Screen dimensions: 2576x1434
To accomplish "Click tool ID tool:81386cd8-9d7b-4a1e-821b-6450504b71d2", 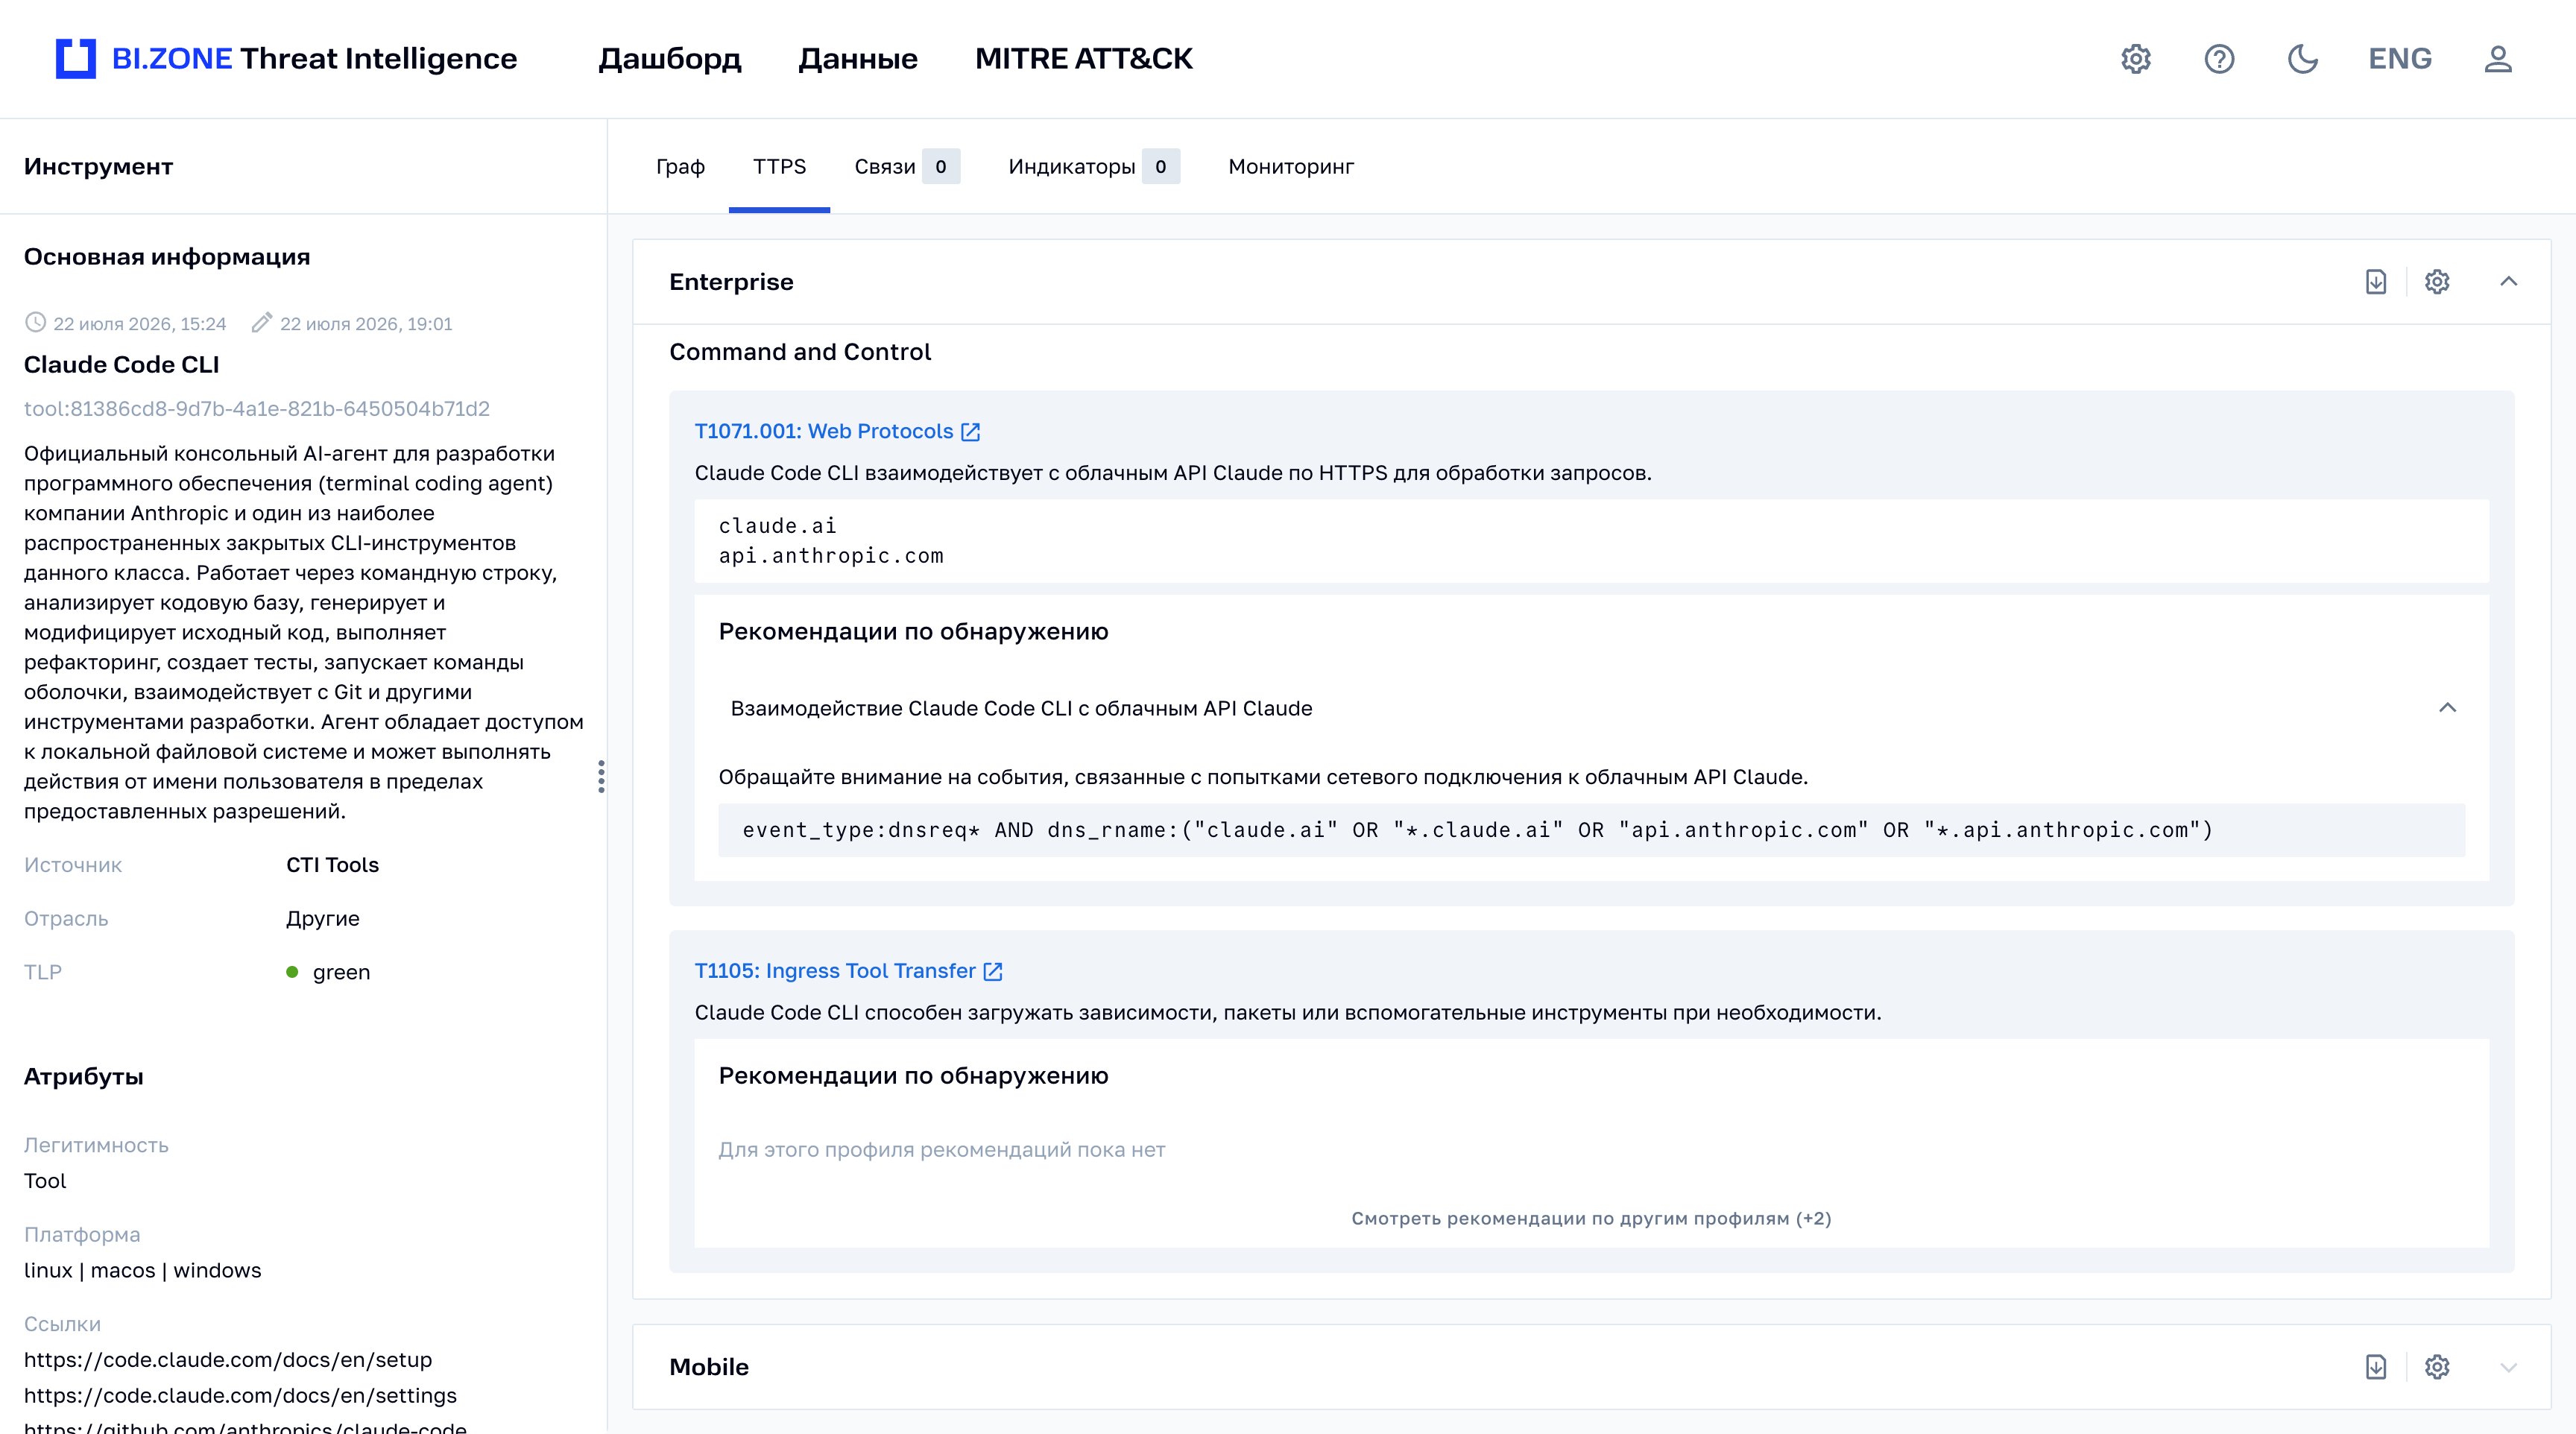I will coord(257,409).
